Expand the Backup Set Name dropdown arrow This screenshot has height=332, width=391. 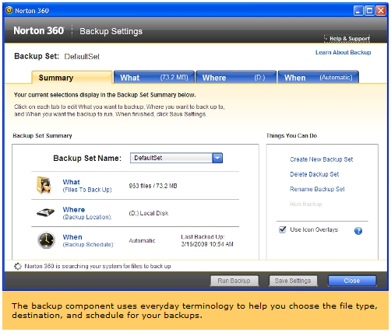pos(217,158)
